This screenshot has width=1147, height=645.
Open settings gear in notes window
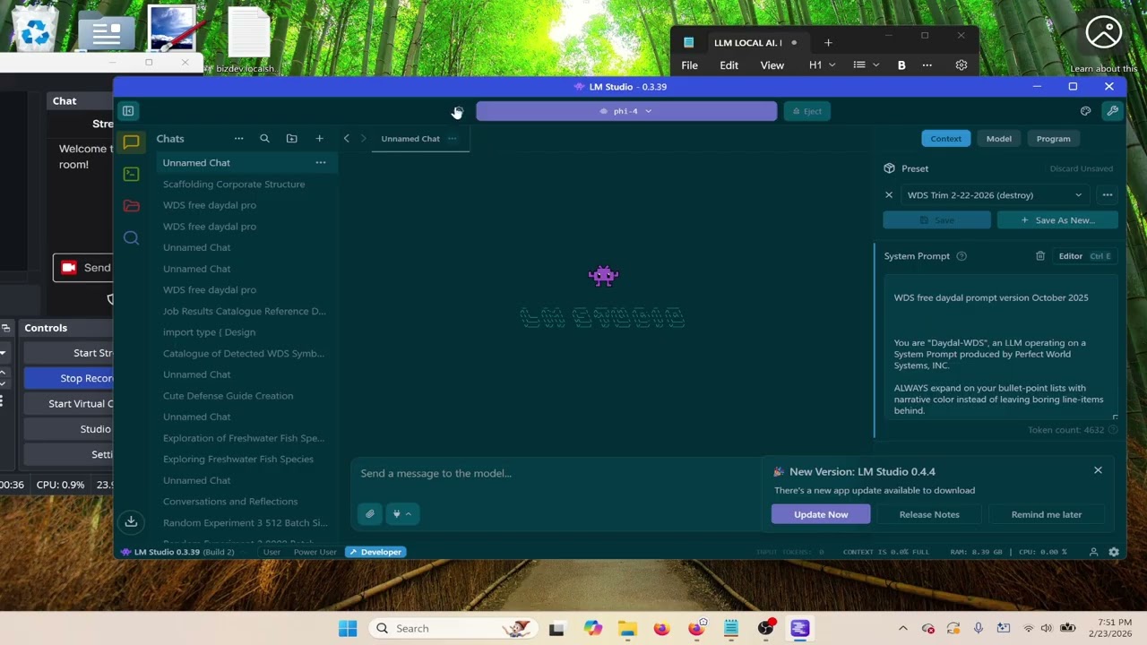coord(962,65)
